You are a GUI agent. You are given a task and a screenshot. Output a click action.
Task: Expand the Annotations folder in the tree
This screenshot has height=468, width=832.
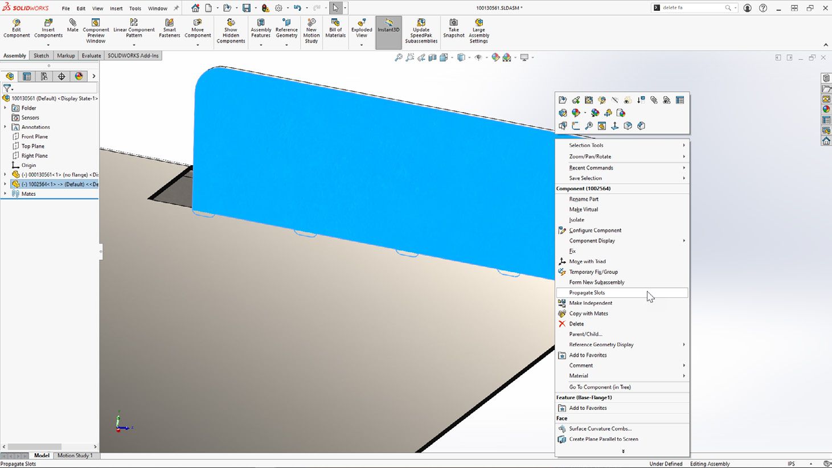[5, 126]
